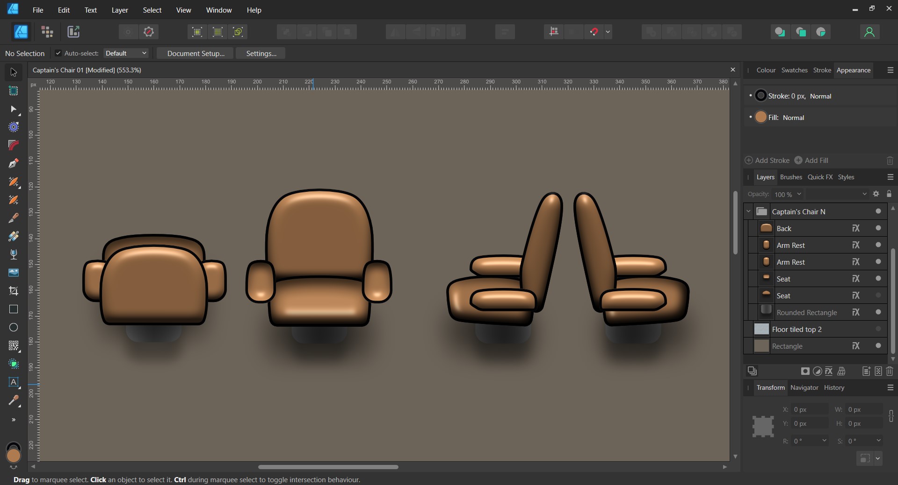Viewport: 898px width, 485px height.
Task: Activate the Artistic Text tool
Action: point(14,382)
